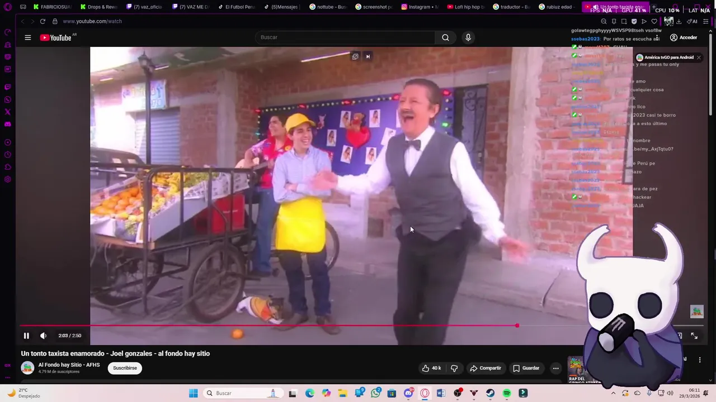Go to YouTube home via the logo
Image resolution: width=716 pixels, height=402 pixels.
(x=56, y=37)
